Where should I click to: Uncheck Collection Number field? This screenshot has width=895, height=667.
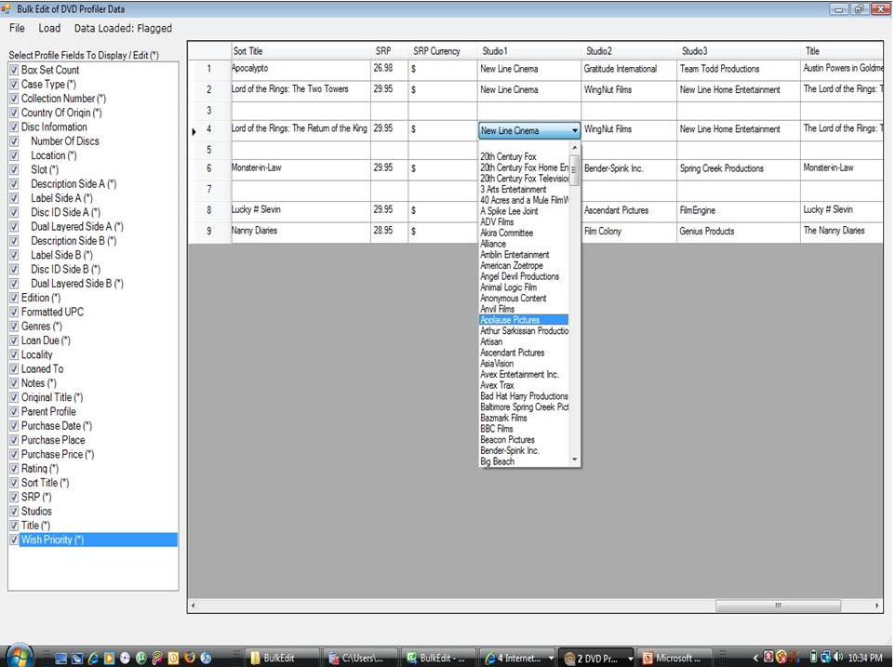14,98
